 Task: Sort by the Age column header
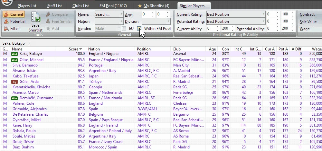(x=212, y=49)
